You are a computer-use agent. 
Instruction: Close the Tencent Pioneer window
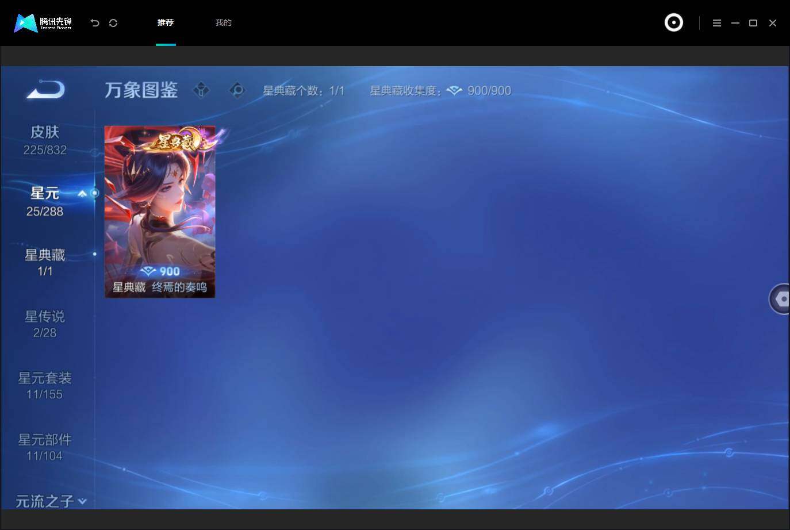[x=773, y=23]
